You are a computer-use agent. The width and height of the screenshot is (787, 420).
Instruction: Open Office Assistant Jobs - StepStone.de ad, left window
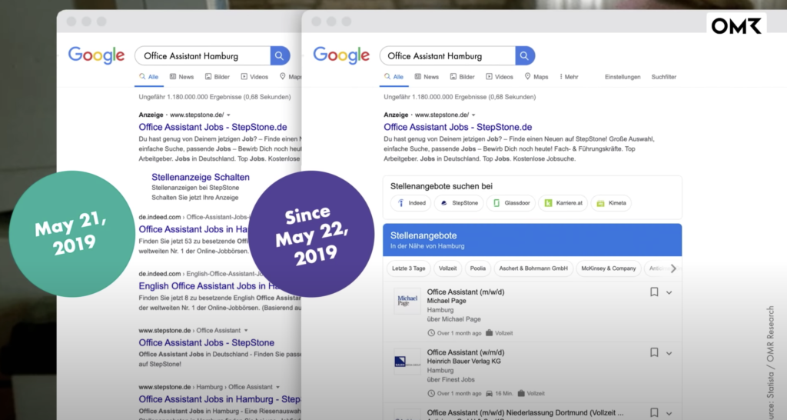click(213, 127)
